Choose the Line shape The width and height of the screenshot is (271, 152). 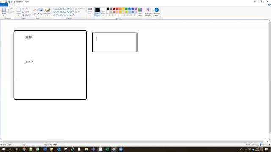point(54,9)
